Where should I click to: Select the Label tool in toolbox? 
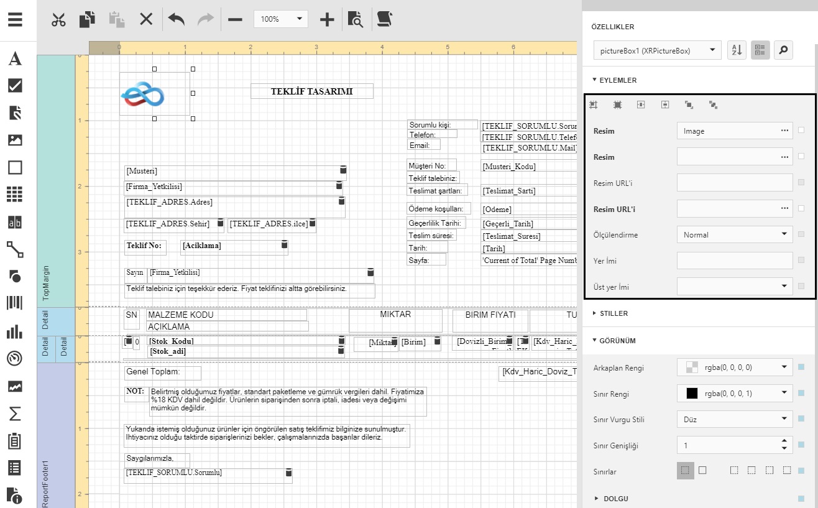pyautogui.click(x=15, y=59)
